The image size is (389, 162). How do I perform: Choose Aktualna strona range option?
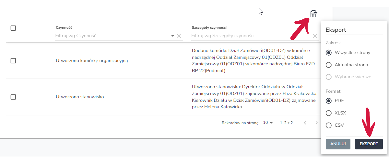[x=329, y=65]
